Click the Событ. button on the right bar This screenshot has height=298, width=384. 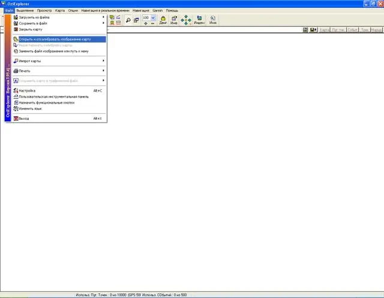point(353,30)
